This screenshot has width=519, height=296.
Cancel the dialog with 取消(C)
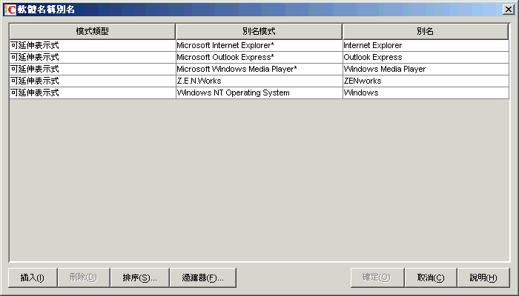(431, 277)
